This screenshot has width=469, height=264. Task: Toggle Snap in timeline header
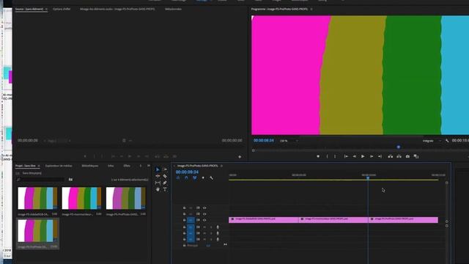pyautogui.click(x=186, y=177)
